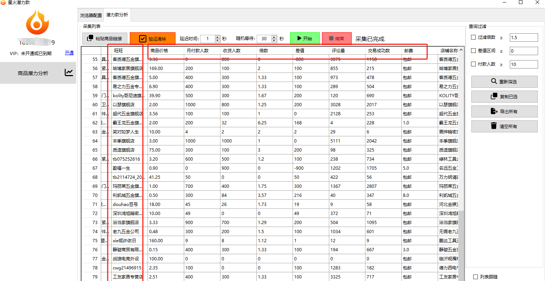Switch to the 潜力款分析 tab

pyautogui.click(x=117, y=15)
